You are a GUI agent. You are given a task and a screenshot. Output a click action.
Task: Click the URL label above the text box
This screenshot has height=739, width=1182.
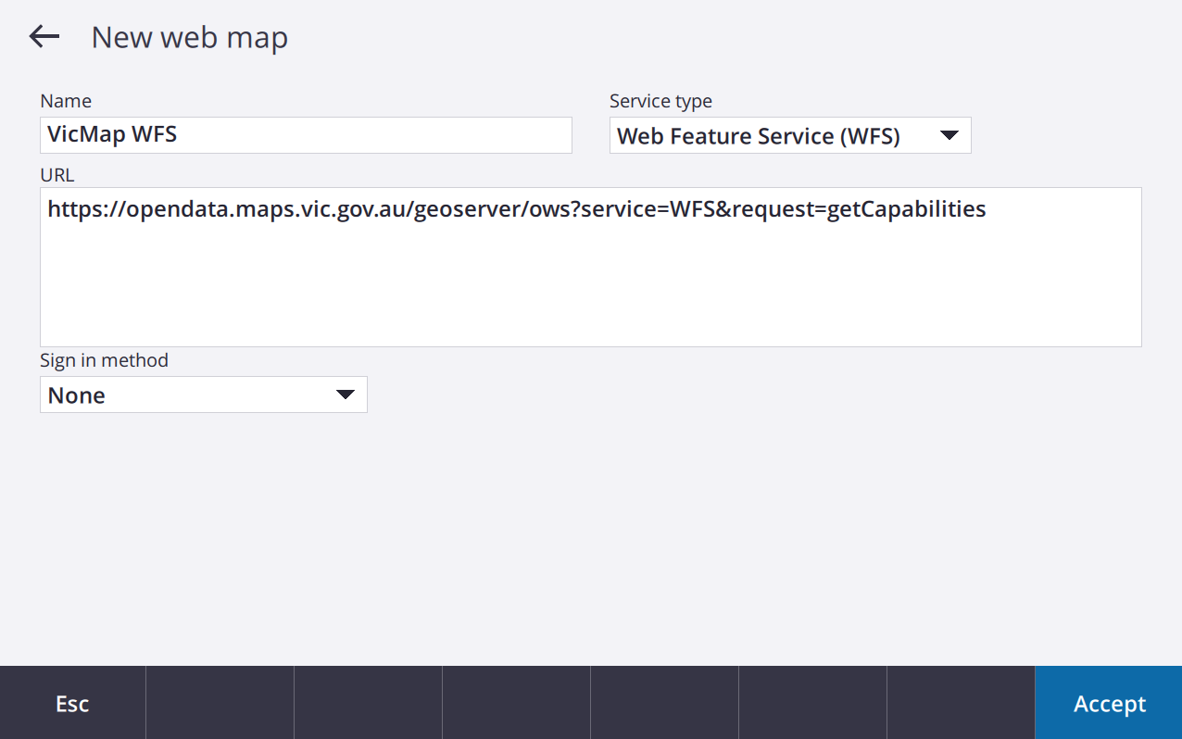[57, 175]
